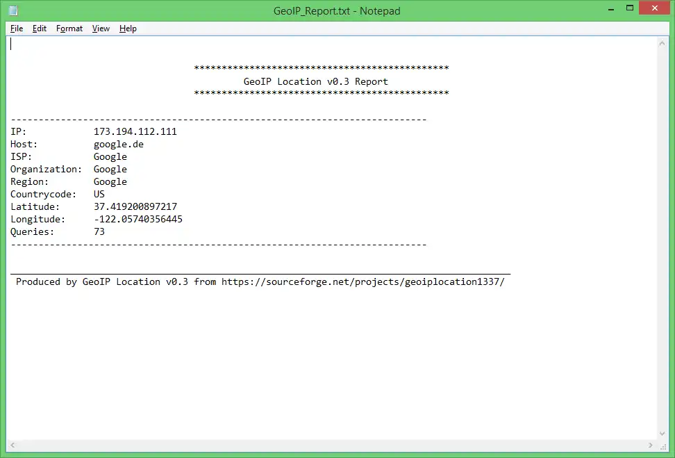Click the vertical scrollbar up arrow

662,43
